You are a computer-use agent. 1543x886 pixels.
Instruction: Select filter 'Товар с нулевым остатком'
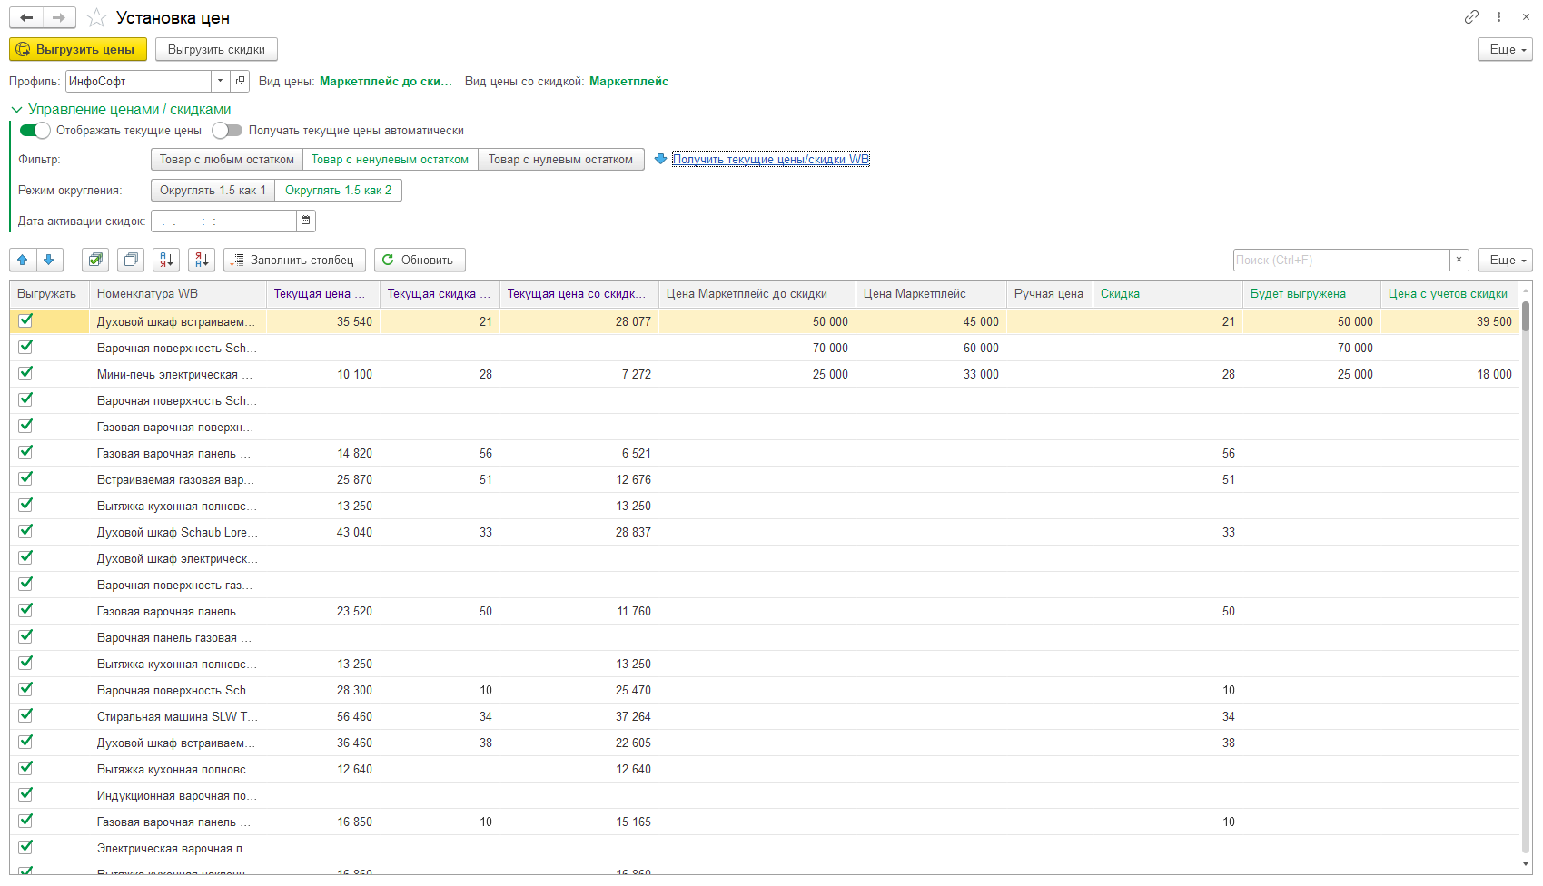pos(560,159)
